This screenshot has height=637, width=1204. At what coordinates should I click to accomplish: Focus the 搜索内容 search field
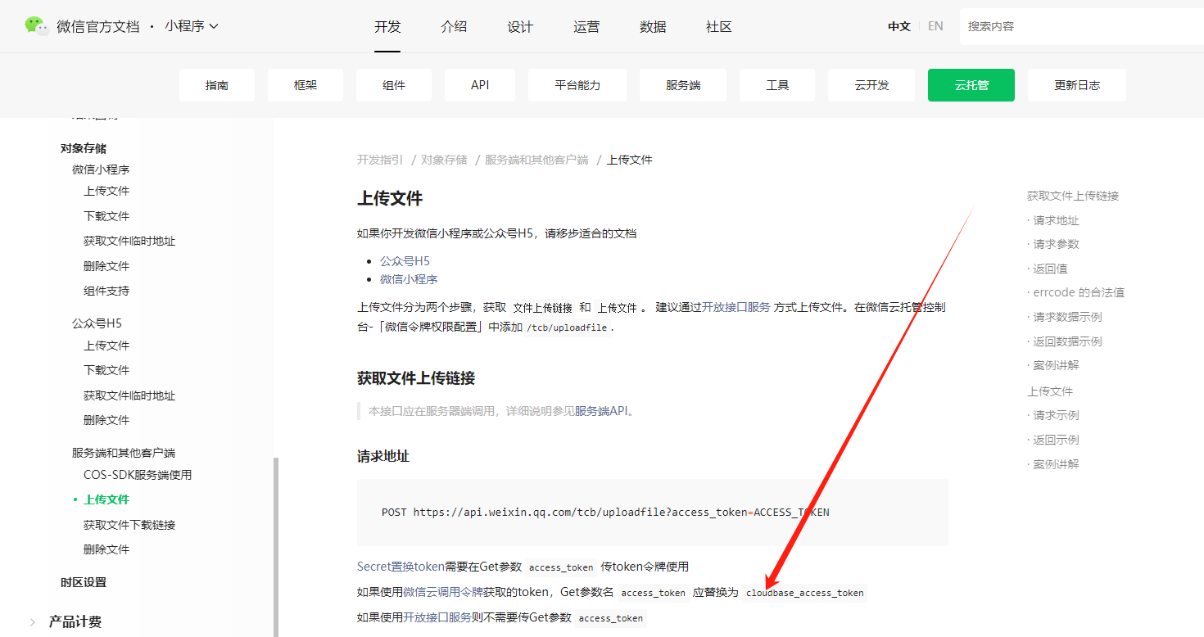coord(1081,26)
